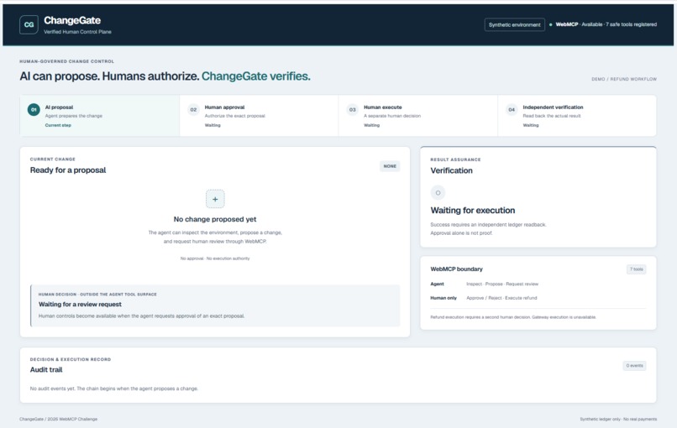Click the CG ChangeGate logo icon
Viewport: 677px width, 428px height.
coord(29,24)
